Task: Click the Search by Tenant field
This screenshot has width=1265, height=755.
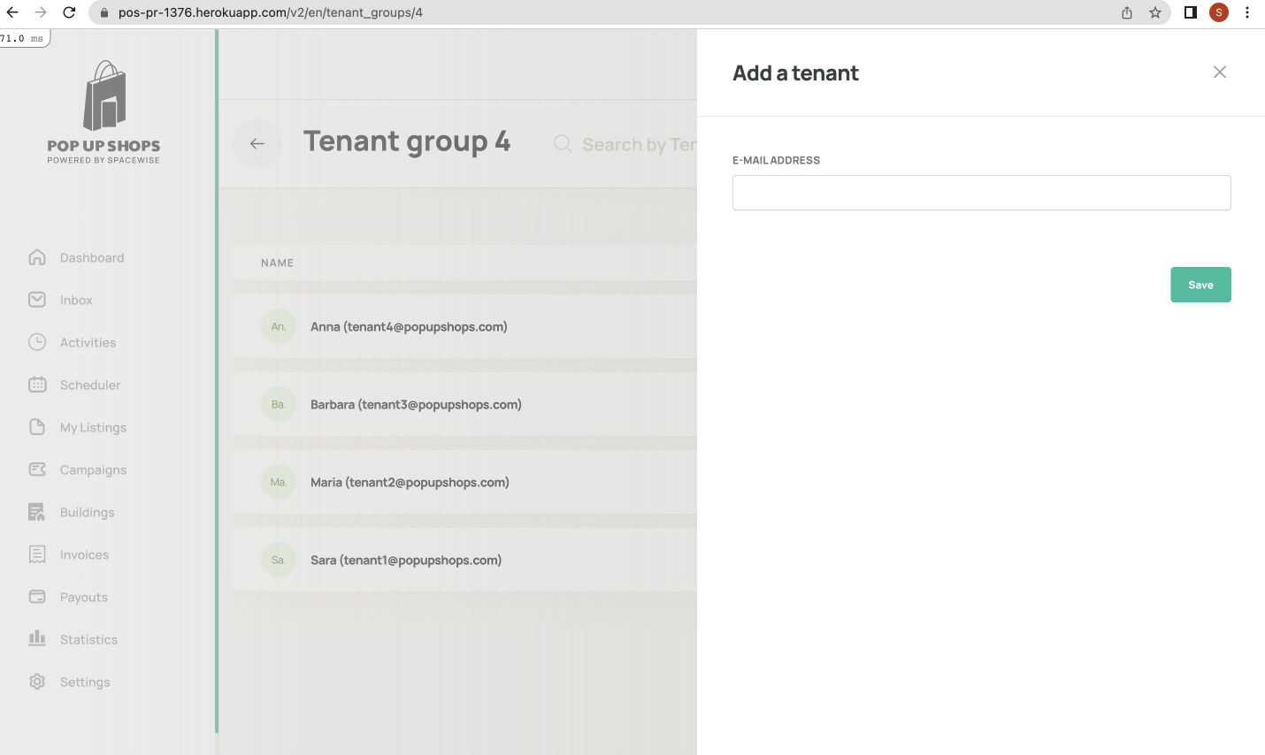Action: (x=637, y=144)
